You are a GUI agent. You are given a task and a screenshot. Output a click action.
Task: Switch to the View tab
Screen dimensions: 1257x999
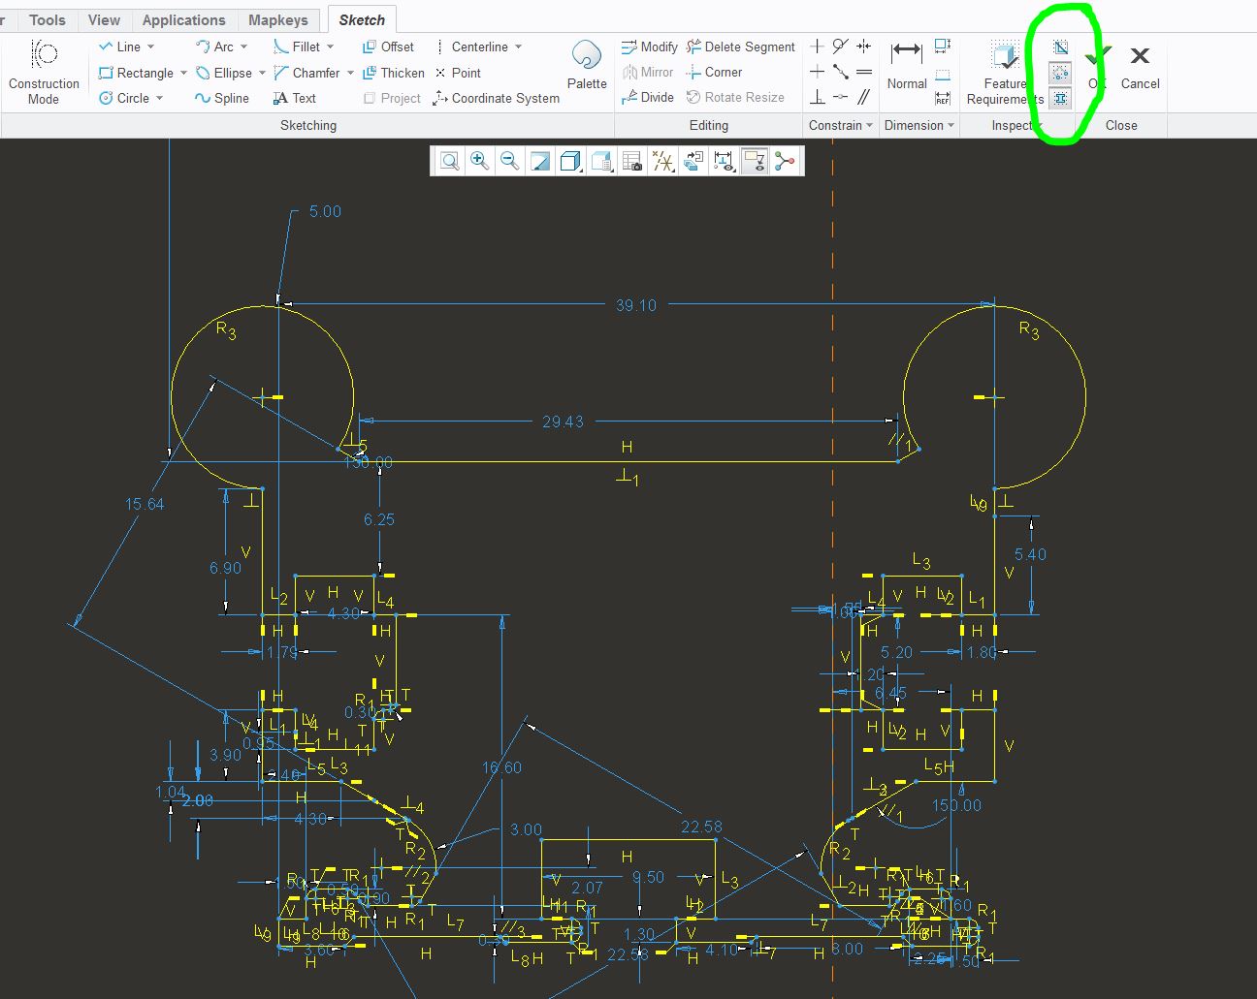104,19
